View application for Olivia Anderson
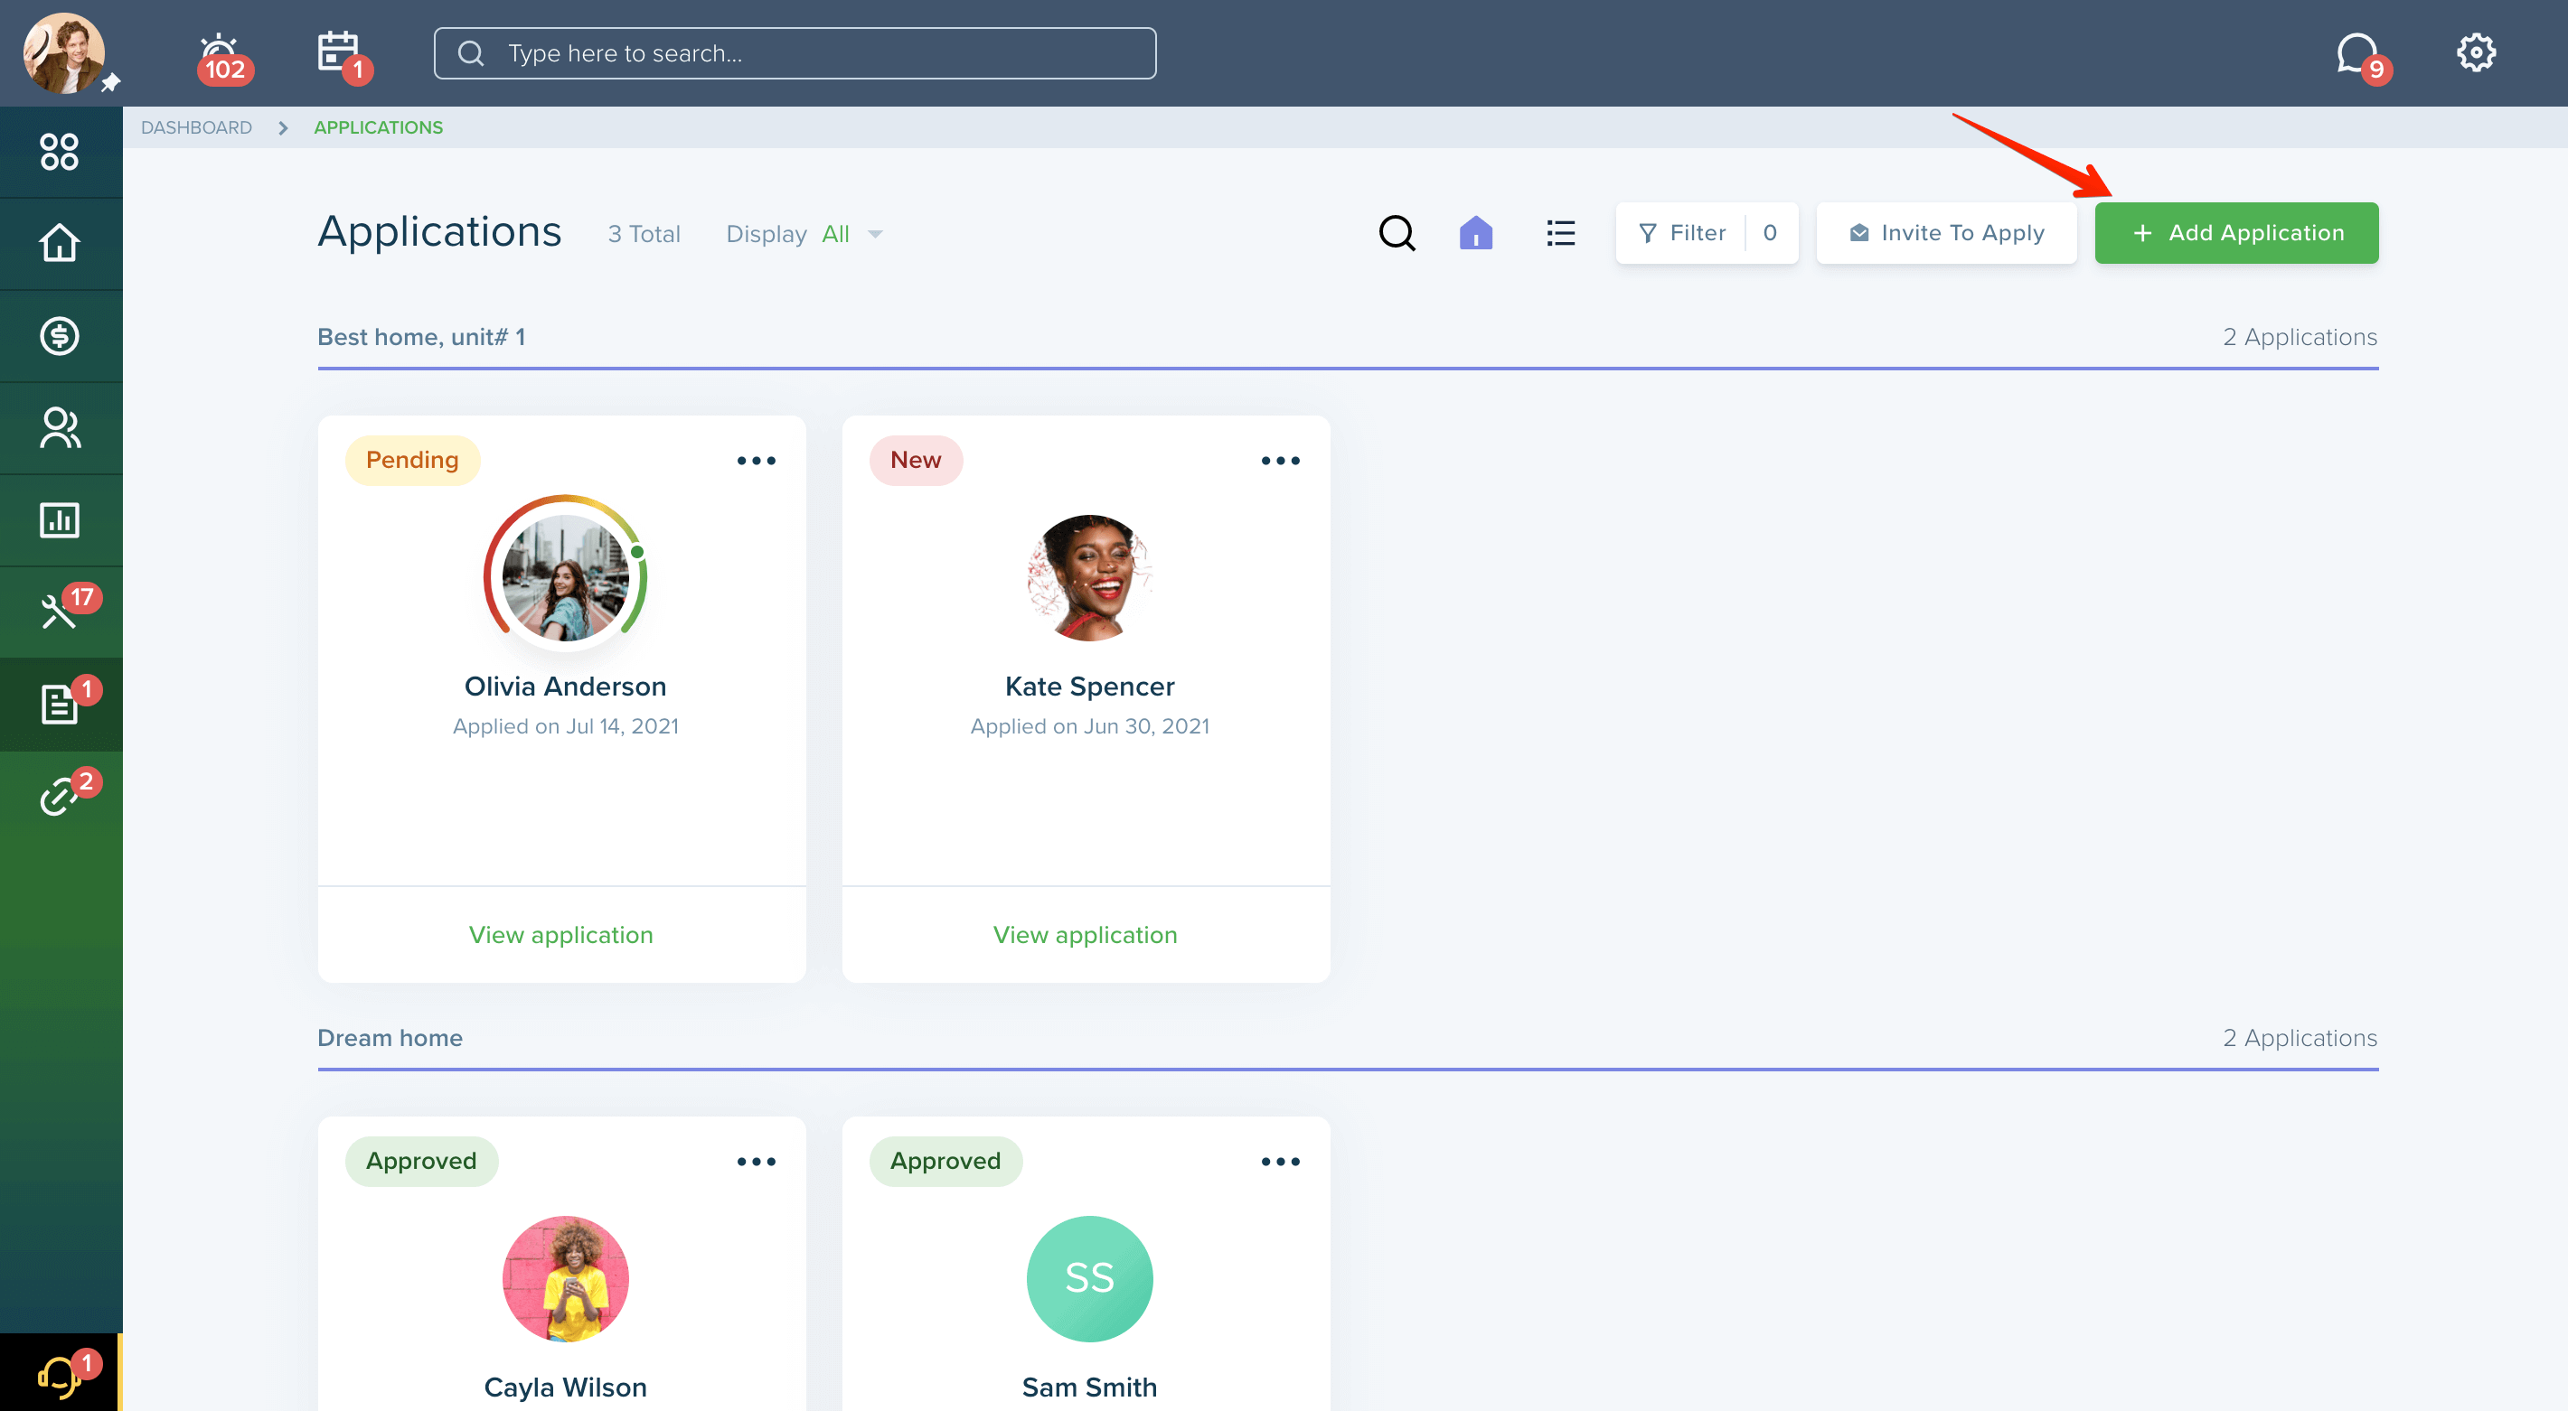This screenshot has width=2568, height=1411. point(561,935)
